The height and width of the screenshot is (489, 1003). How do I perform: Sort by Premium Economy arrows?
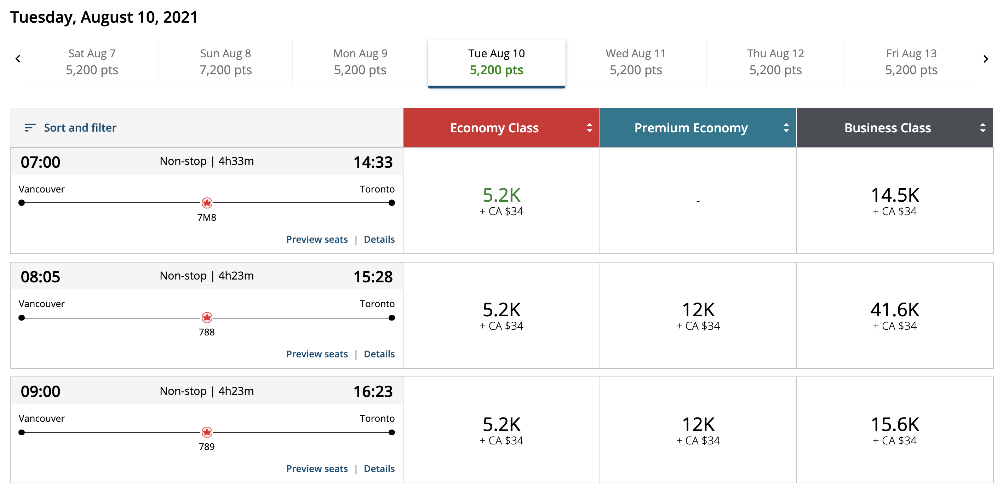[x=786, y=128]
